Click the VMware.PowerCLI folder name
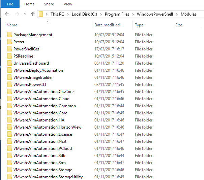The image size is (204, 180). pos(30,85)
